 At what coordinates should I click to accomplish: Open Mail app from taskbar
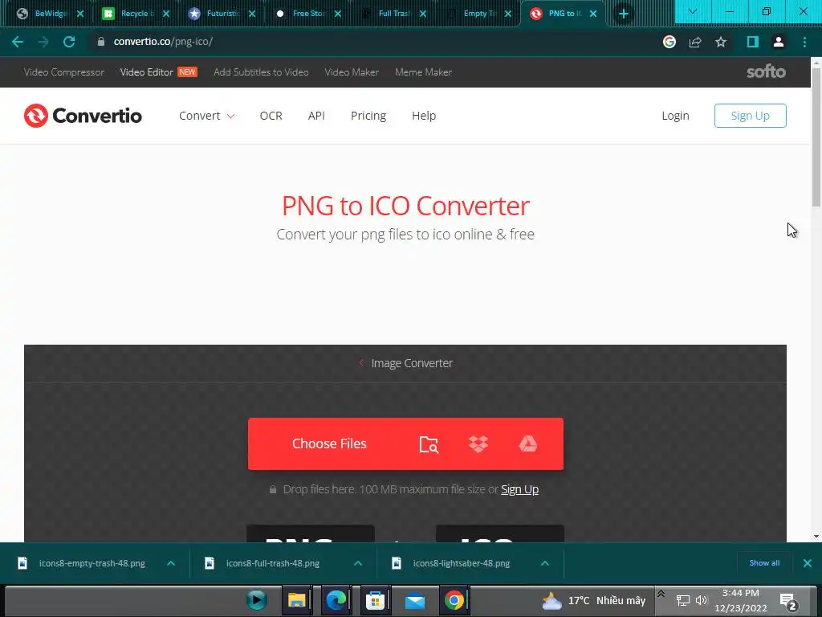415,600
